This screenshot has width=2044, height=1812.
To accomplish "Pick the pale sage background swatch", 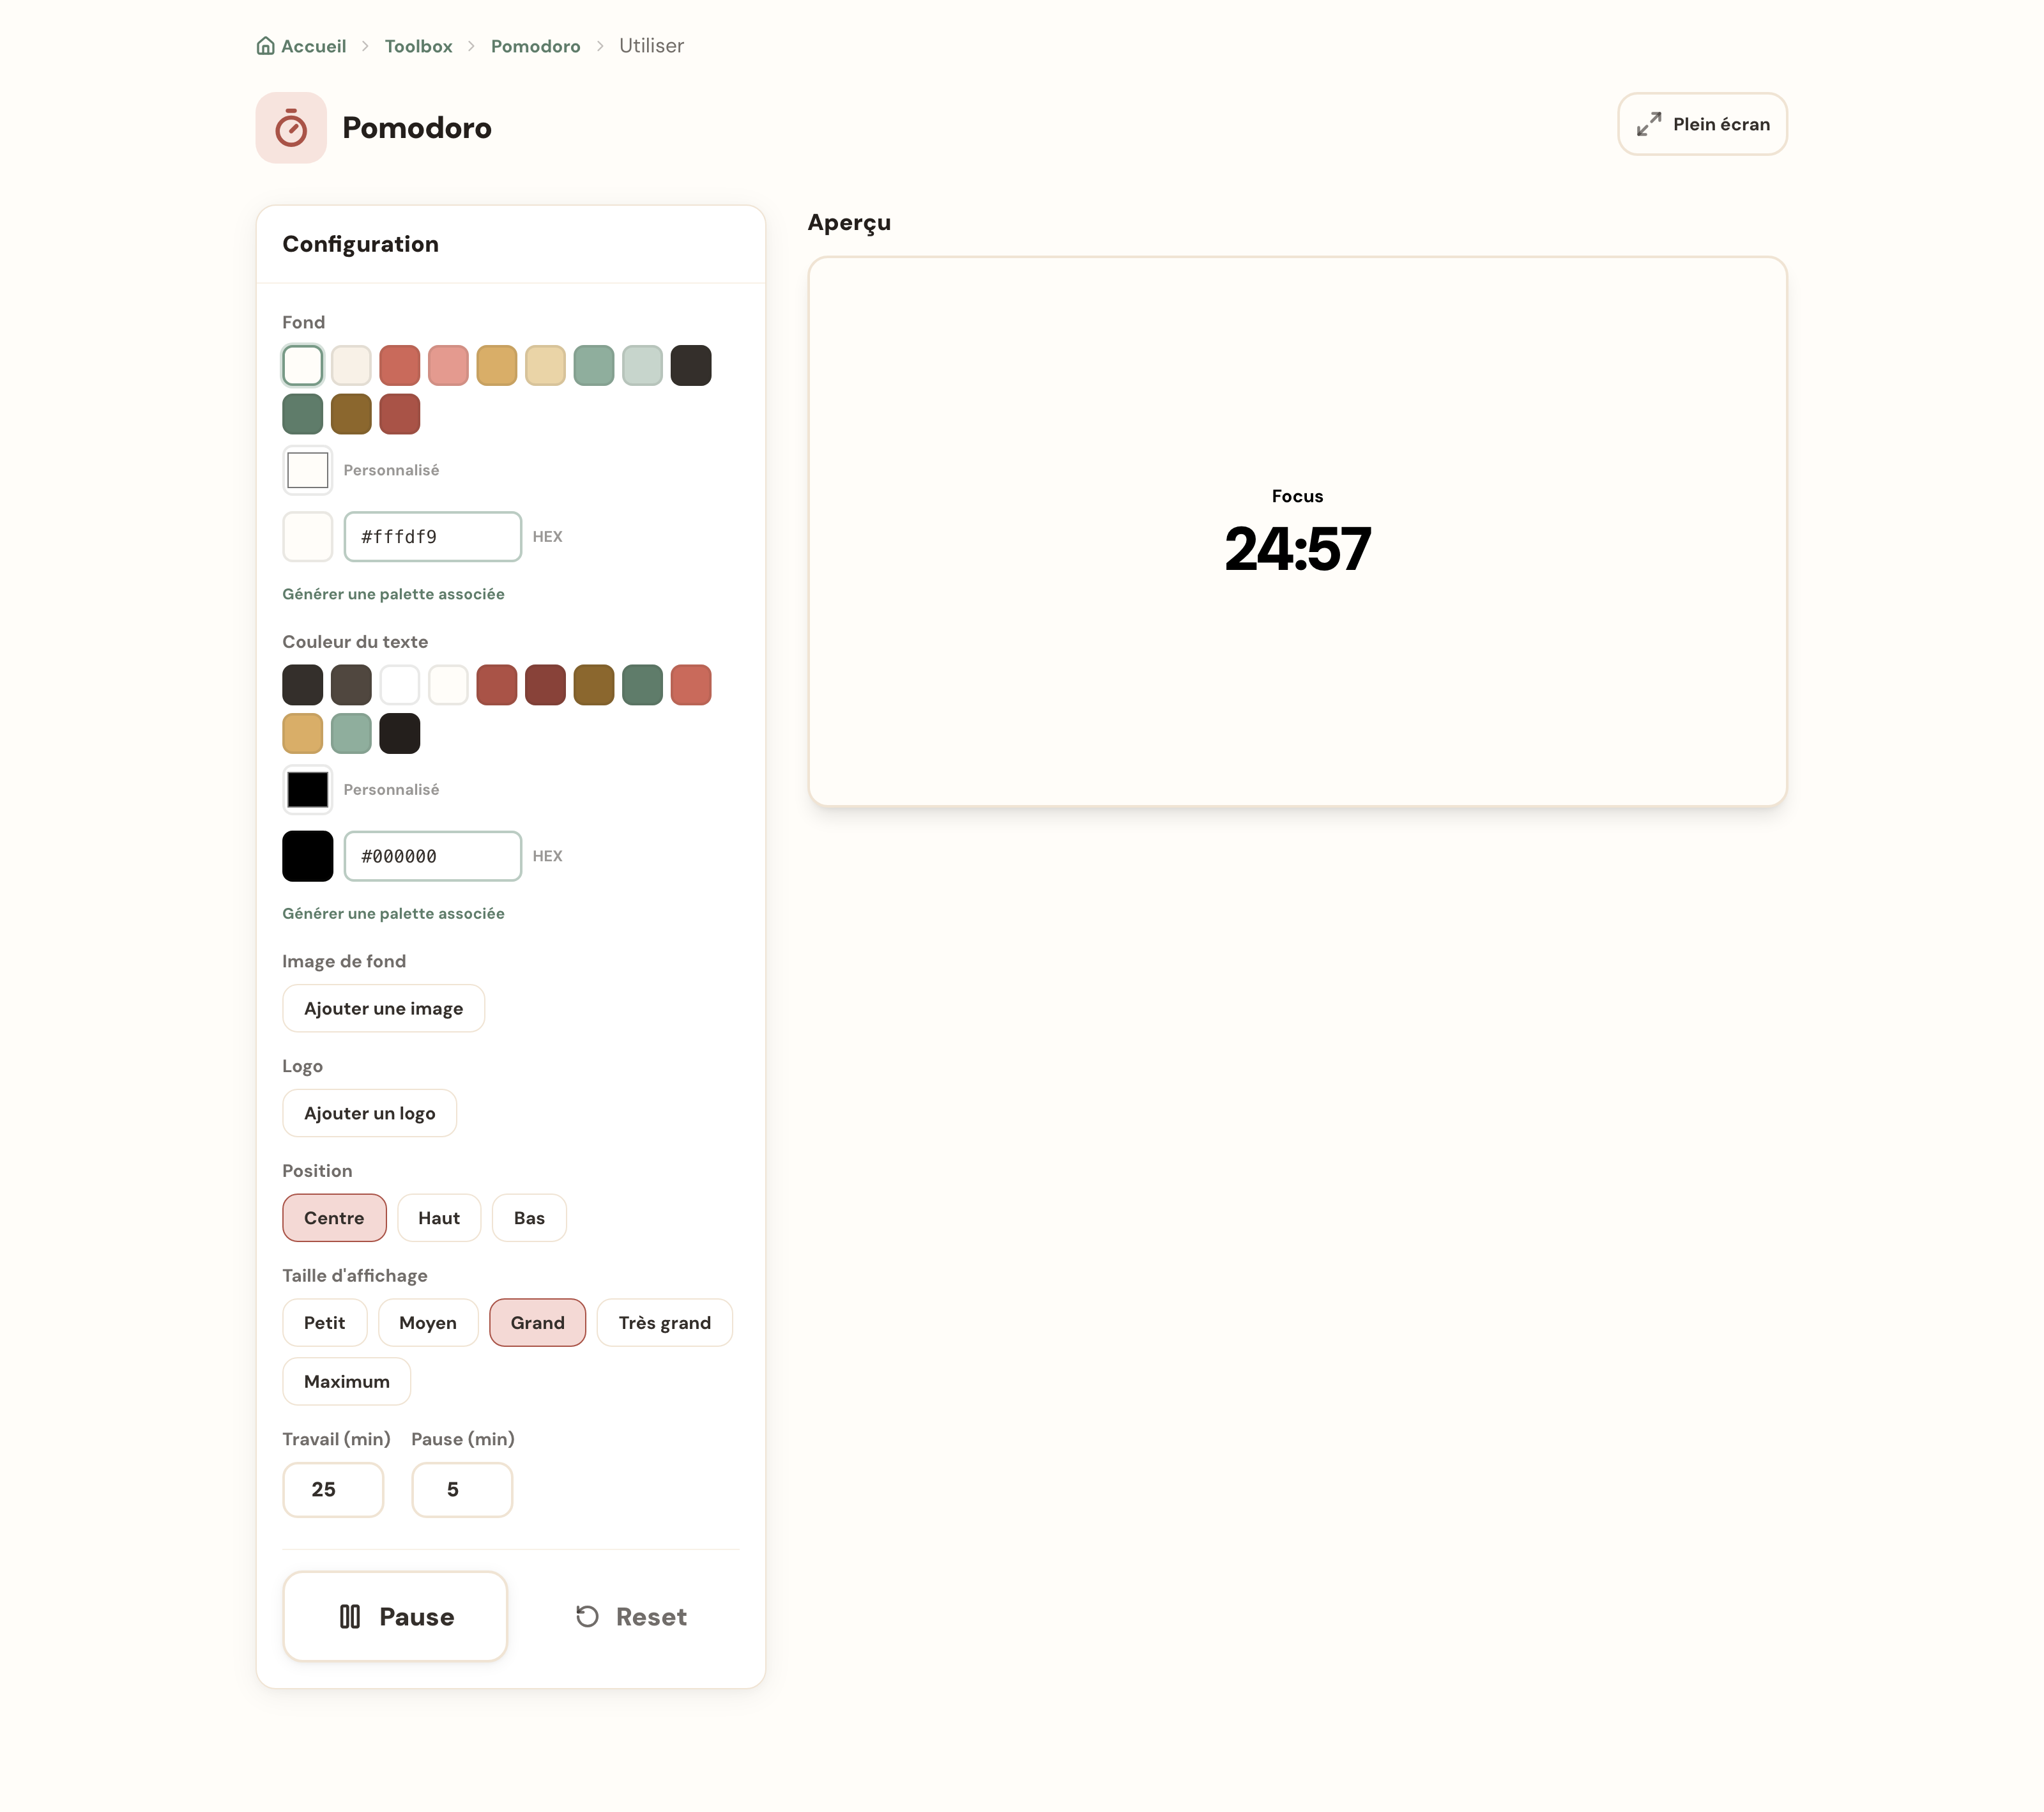I will pos(642,365).
